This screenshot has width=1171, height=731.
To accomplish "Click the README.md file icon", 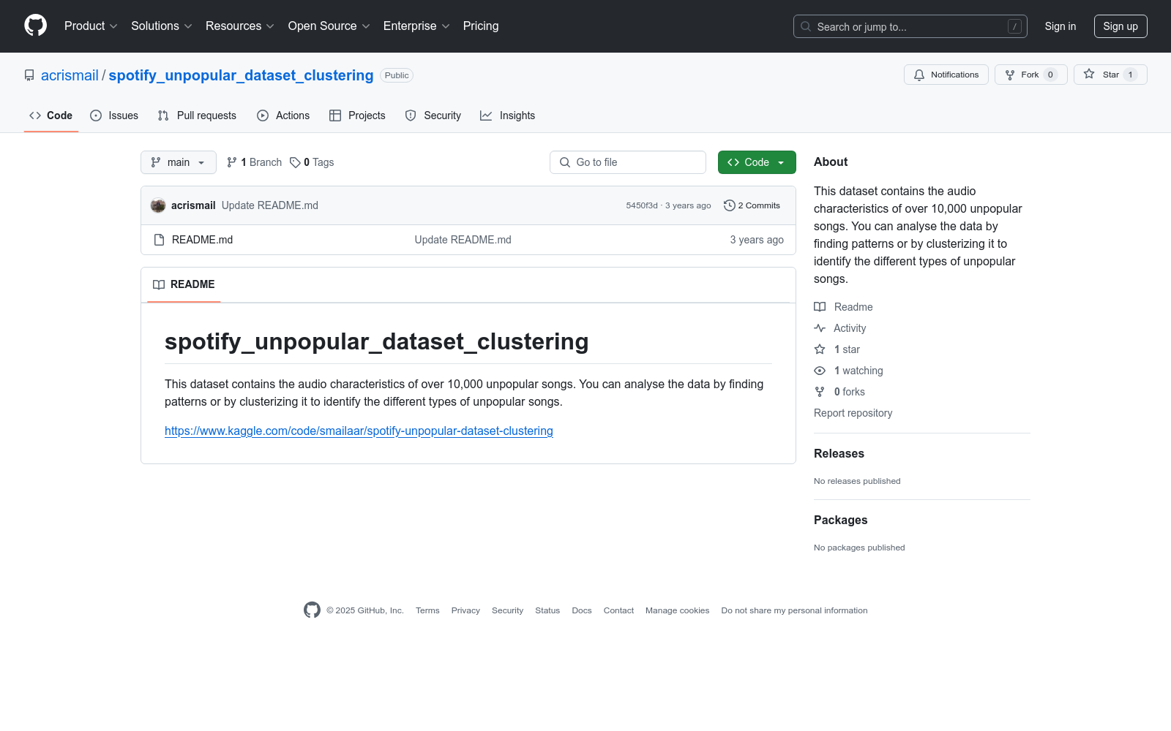I will coord(159,240).
